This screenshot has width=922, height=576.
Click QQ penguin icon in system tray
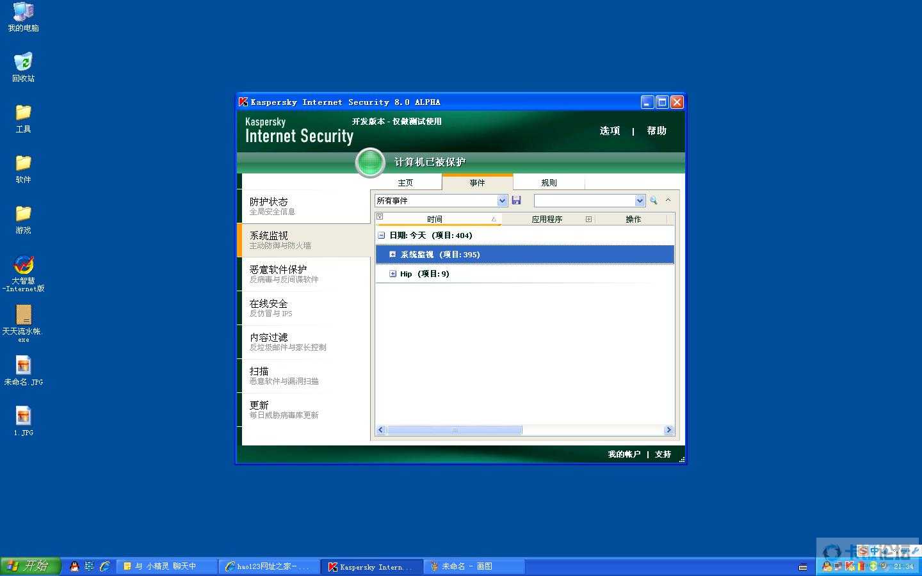827,566
